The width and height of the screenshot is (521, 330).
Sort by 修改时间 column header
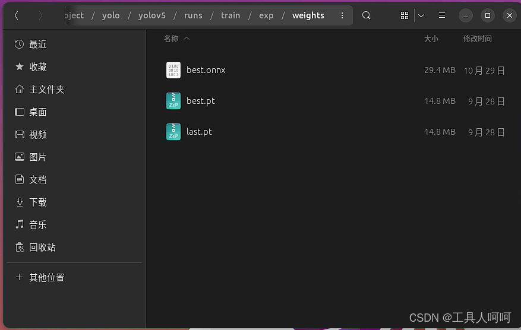pyautogui.click(x=478, y=39)
